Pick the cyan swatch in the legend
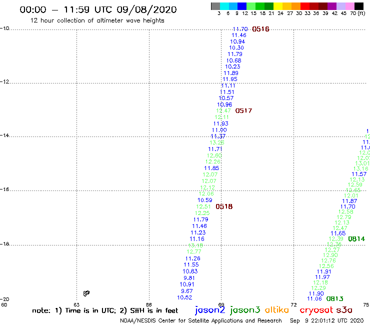The width and height of the screenshot is (370, 325). (224, 6)
